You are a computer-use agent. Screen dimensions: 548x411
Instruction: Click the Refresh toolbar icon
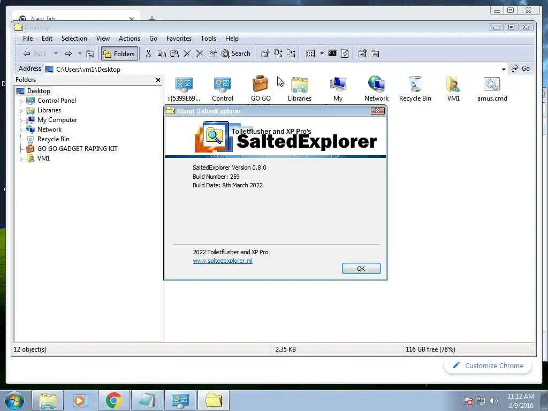345,54
